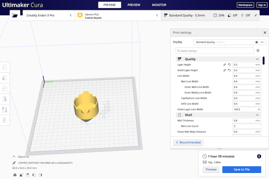Click the pencil icon to edit custom settings
Image resolution: width=269 pixels, height=179 pixels.
256,15
